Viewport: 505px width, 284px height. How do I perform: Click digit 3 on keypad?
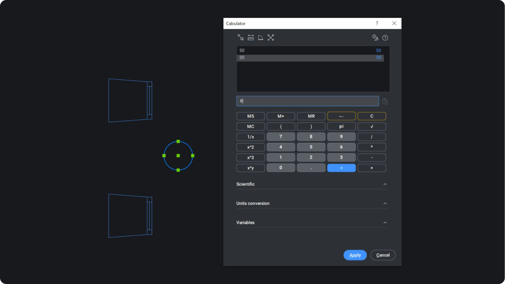pos(342,158)
